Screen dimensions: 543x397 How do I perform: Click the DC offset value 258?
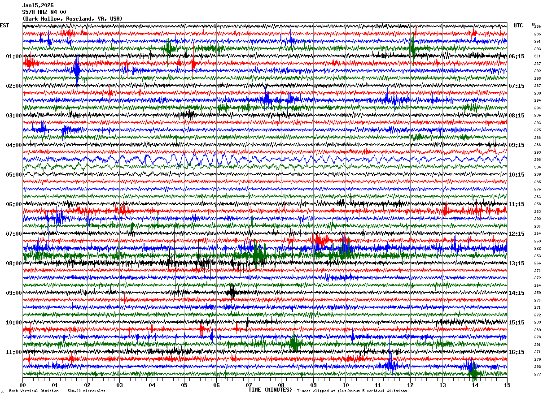click(537, 204)
